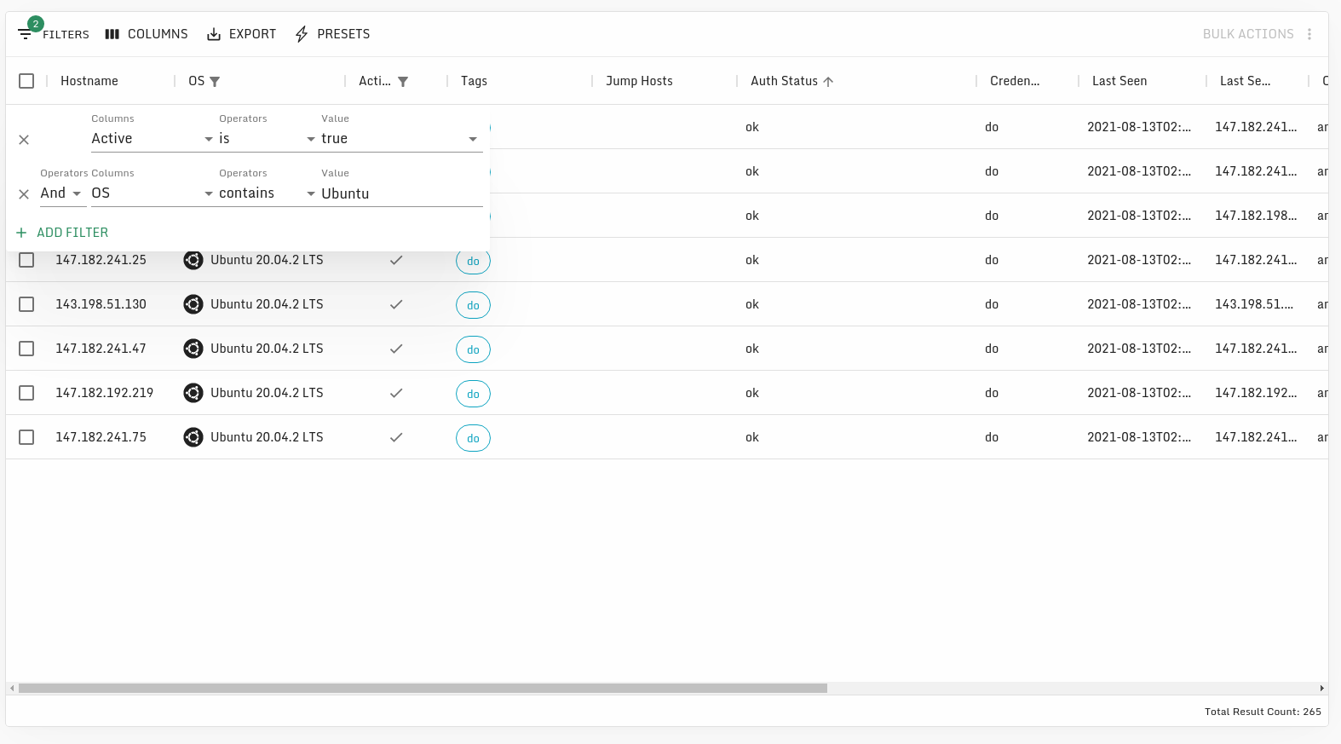1341x744 pixels.
Task: Click the Export download icon
Action: tap(214, 34)
